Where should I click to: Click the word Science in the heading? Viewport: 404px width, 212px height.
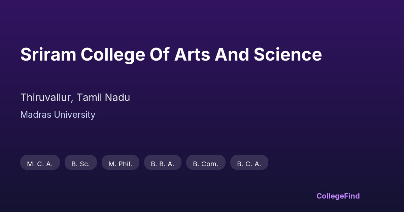click(x=288, y=55)
